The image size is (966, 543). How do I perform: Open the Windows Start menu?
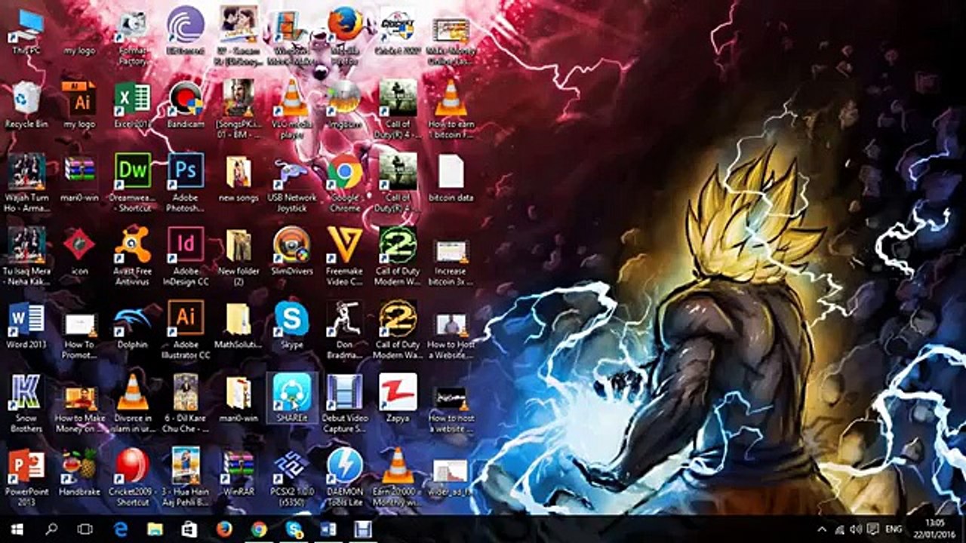point(17,529)
